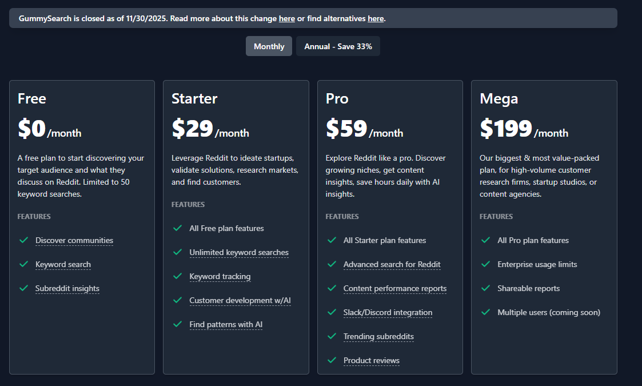
Task: Click checkmark beside All Free plan features
Action: pos(177,228)
